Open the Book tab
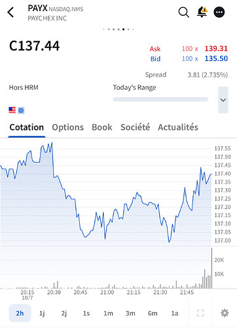The width and height of the screenshot is (237, 328). pyautogui.click(x=102, y=127)
